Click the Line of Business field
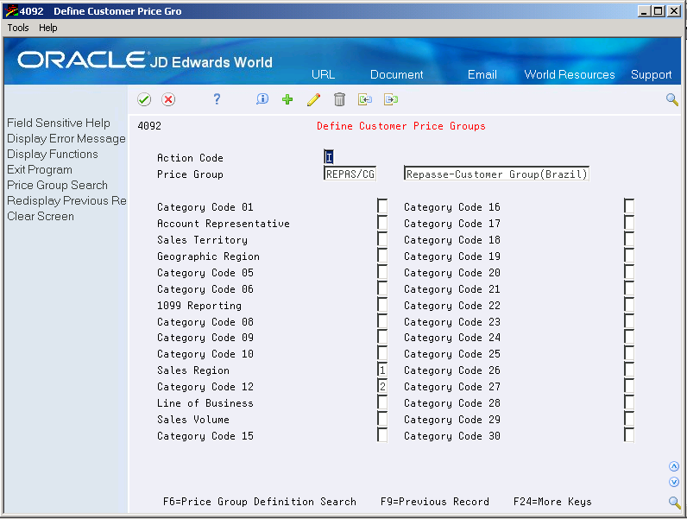Viewport: 687px width, 519px height. (382, 402)
